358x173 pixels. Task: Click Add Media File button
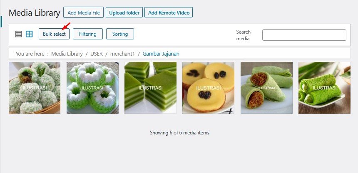pyautogui.click(x=84, y=12)
